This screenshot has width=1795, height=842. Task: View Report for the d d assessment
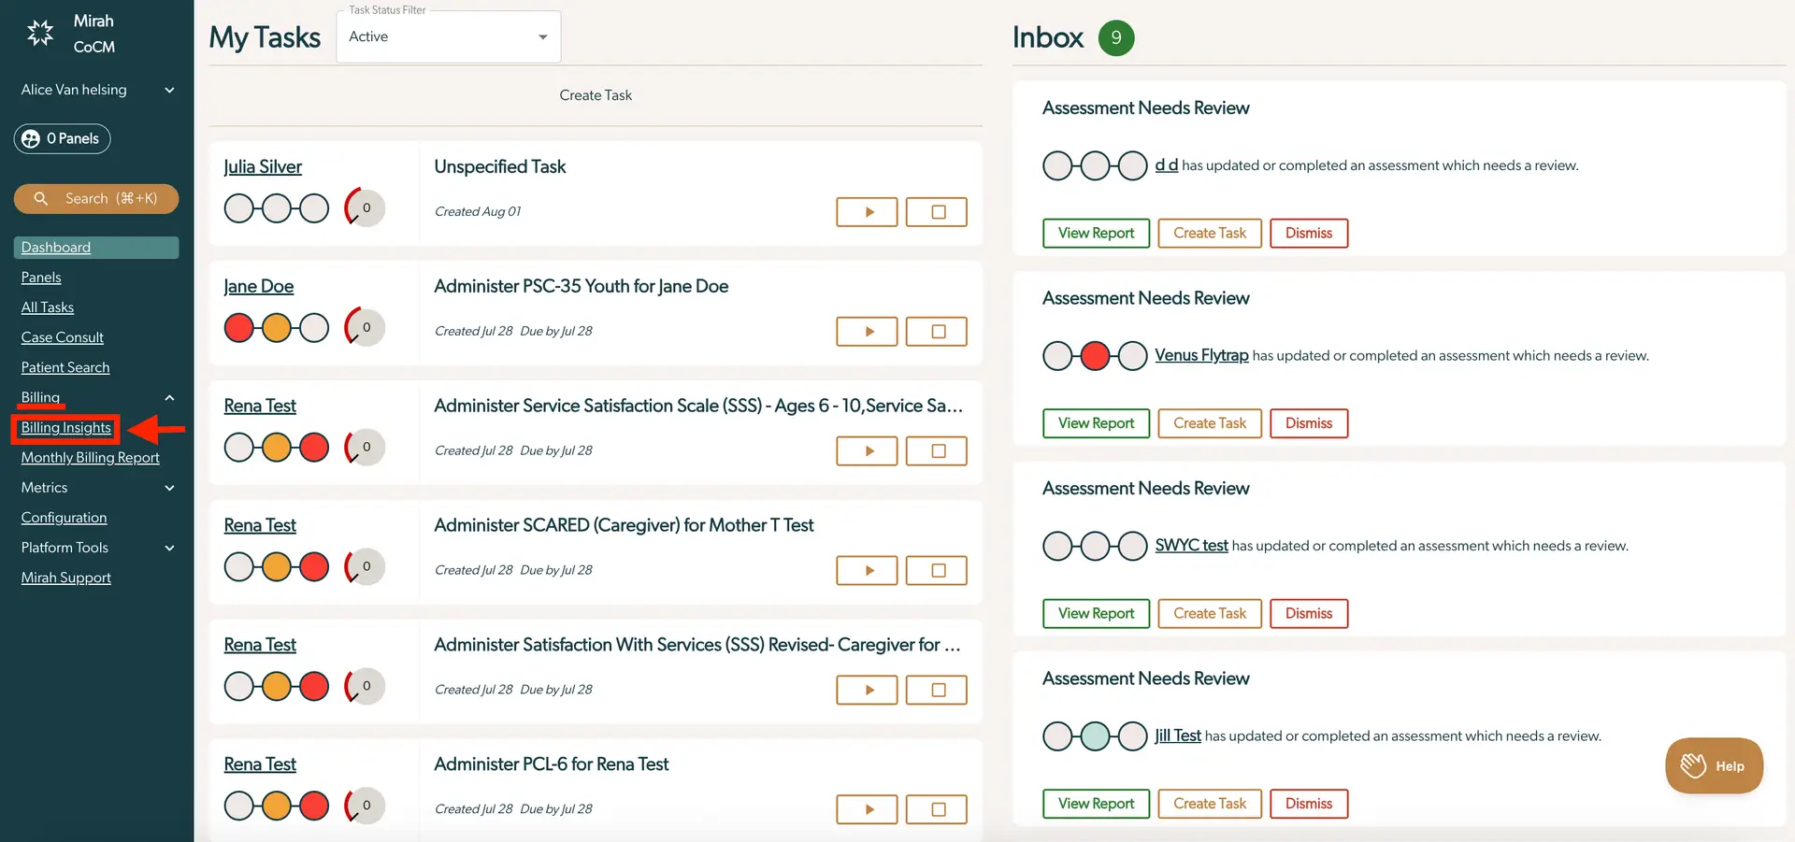(1096, 233)
